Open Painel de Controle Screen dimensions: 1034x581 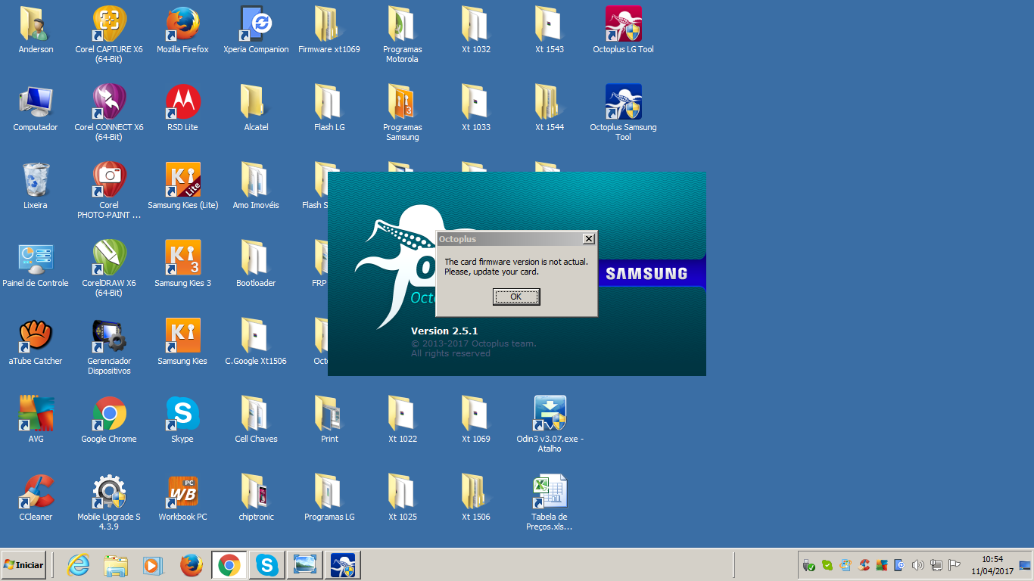coord(36,264)
